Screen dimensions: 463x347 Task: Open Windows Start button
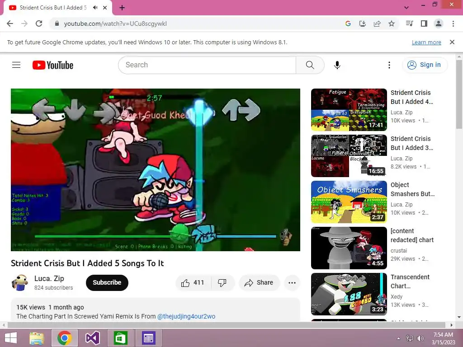coord(11,338)
